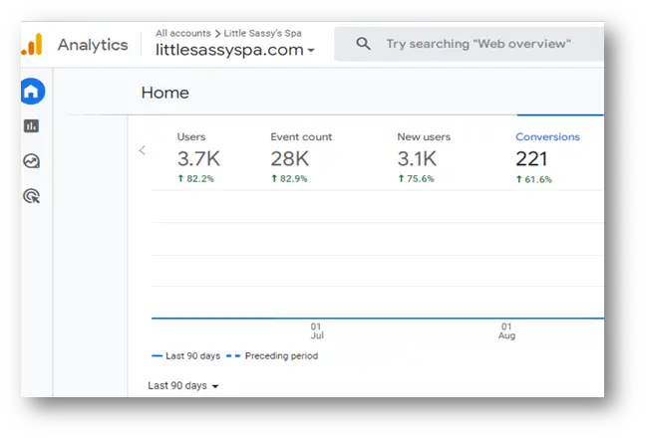
Task: Switch to the New users metric
Action: coord(424,157)
